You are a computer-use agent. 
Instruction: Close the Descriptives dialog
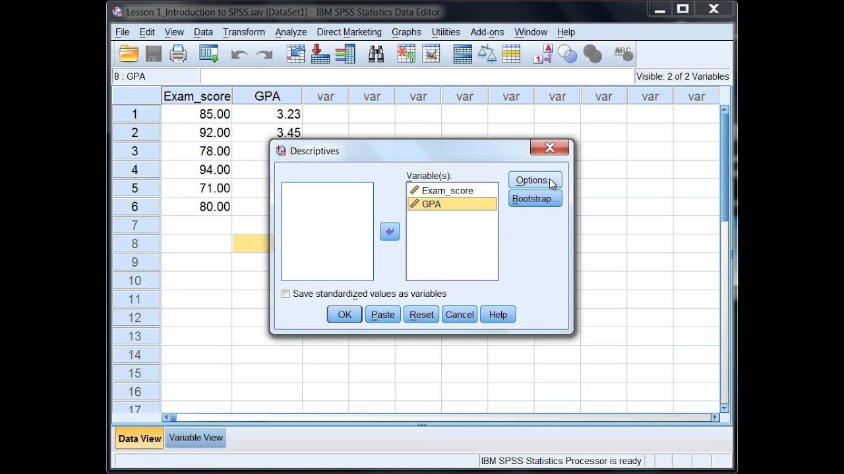click(550, 148)
